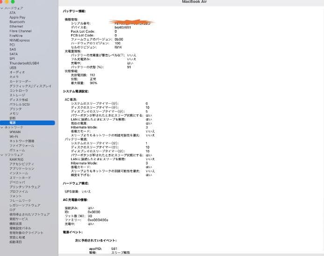The height and width of the screenshot is (256, 324).
Task: Select RAW対応 under software
Action: [16, 159]
